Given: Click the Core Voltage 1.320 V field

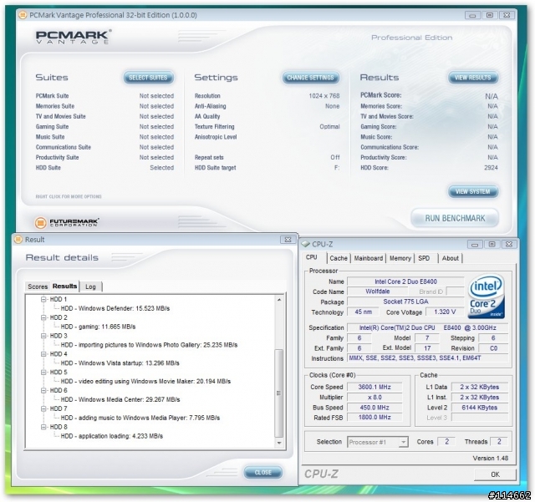Looking at the screenshot, I should (x=445, y=312).
